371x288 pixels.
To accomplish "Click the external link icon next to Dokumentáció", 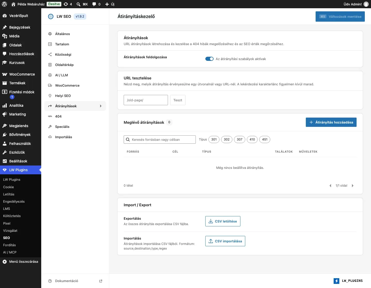I will click(101, 281).
